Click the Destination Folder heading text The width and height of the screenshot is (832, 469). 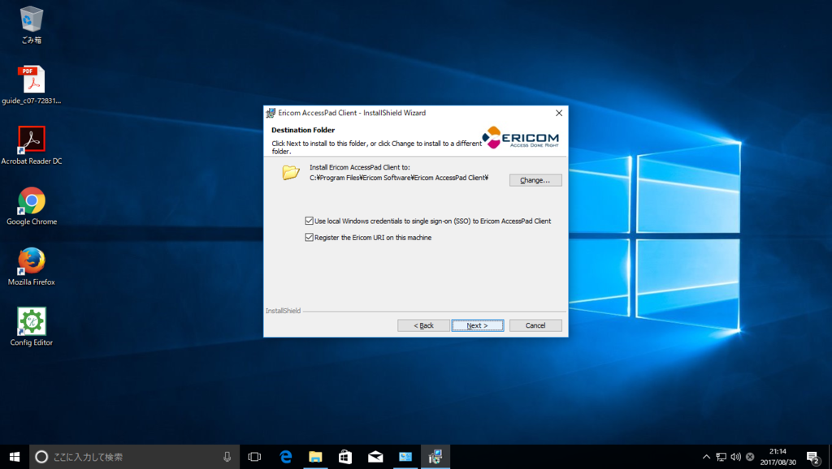coord(303,130)
